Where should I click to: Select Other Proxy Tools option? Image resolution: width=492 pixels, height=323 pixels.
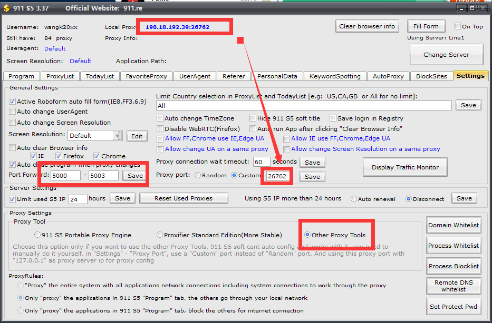tap(307, 235)
